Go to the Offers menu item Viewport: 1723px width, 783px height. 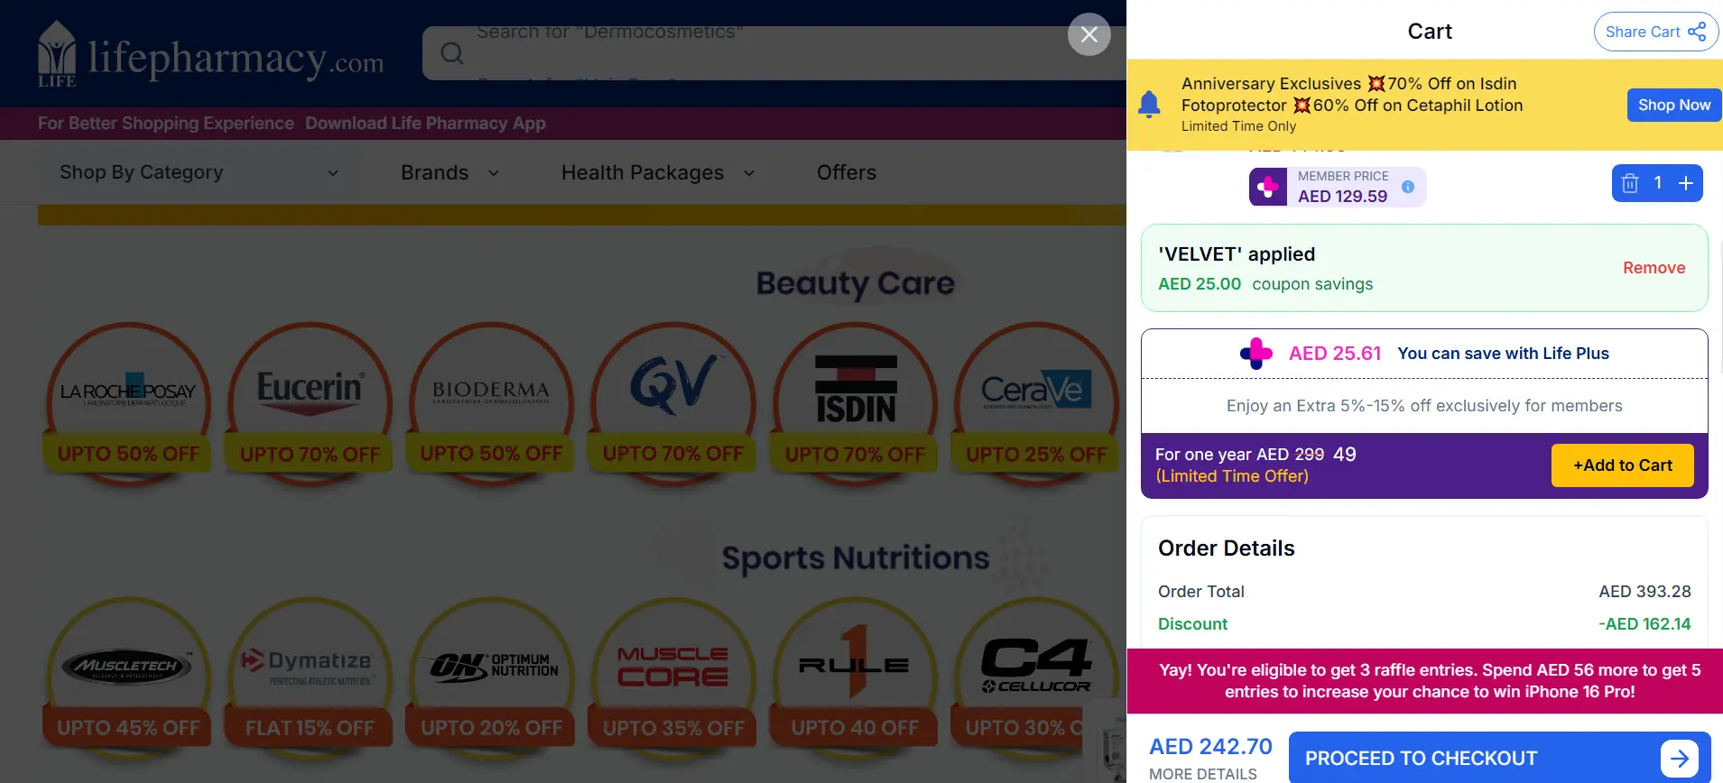[846, 172]
